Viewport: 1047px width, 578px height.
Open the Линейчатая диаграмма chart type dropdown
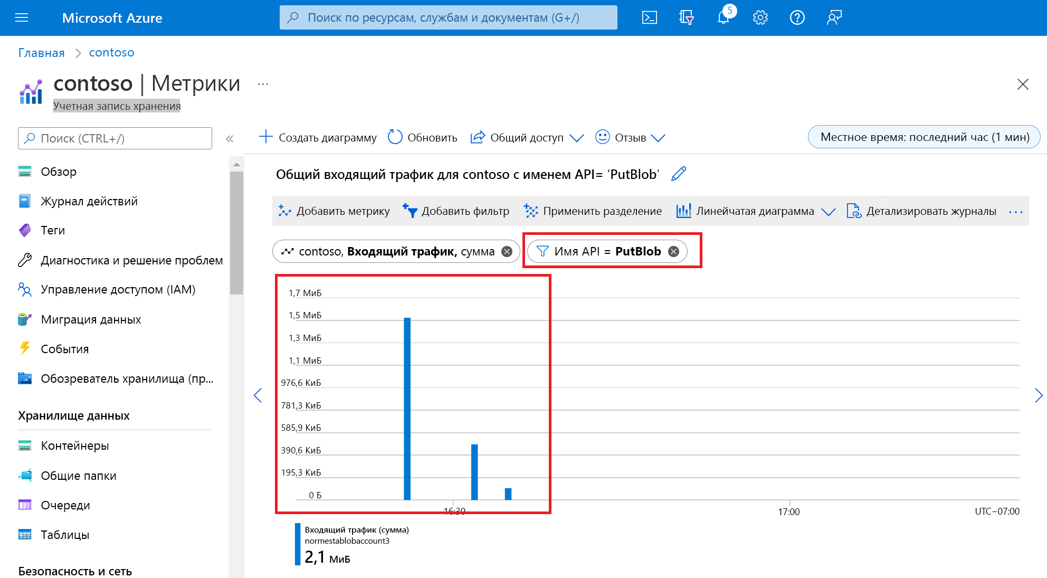tap(756, 211)
